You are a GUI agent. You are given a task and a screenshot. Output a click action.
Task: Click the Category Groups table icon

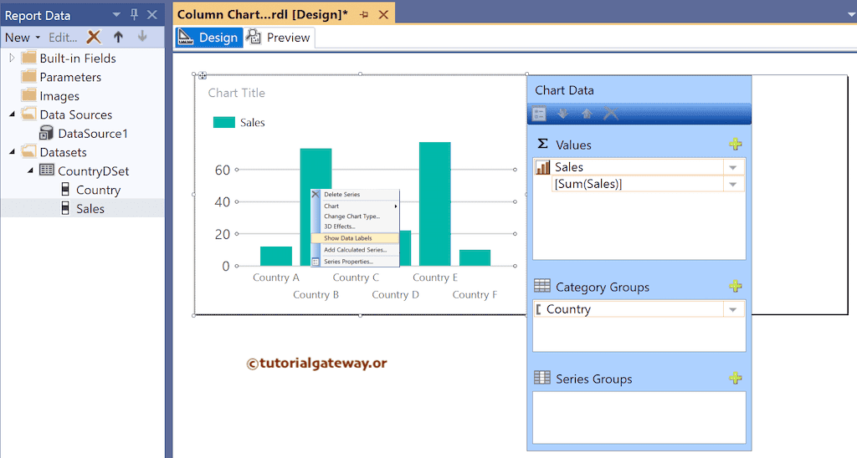pyautogui.click(x=542, y=286)
